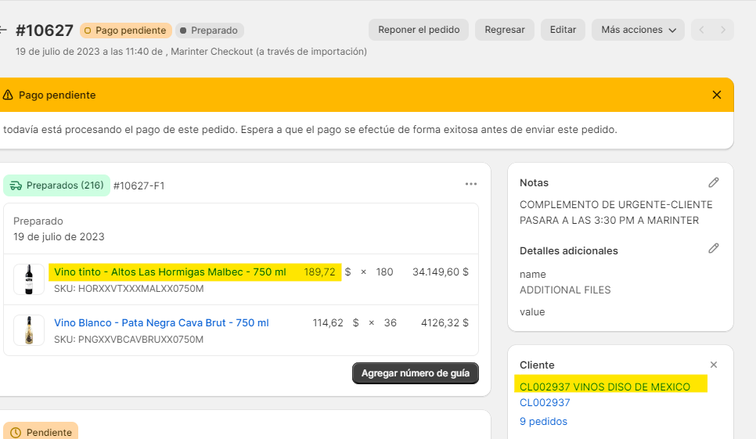Screen dimensions: 756x439
Task: Click the back arrow beside order #10627
Action: pyautogui.click(x=3, y=31)
